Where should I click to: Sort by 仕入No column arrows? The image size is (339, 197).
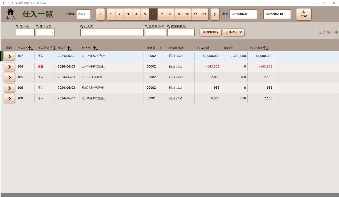tap(31, 48)
